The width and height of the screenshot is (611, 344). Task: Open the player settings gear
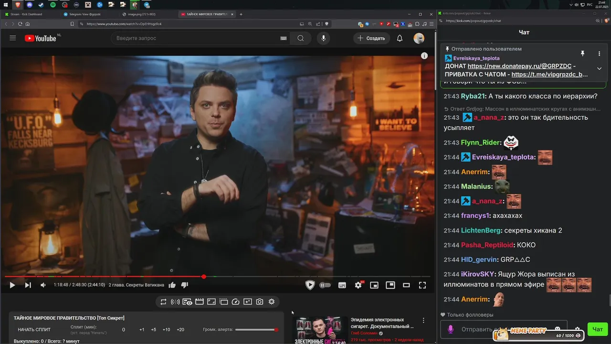358,285
